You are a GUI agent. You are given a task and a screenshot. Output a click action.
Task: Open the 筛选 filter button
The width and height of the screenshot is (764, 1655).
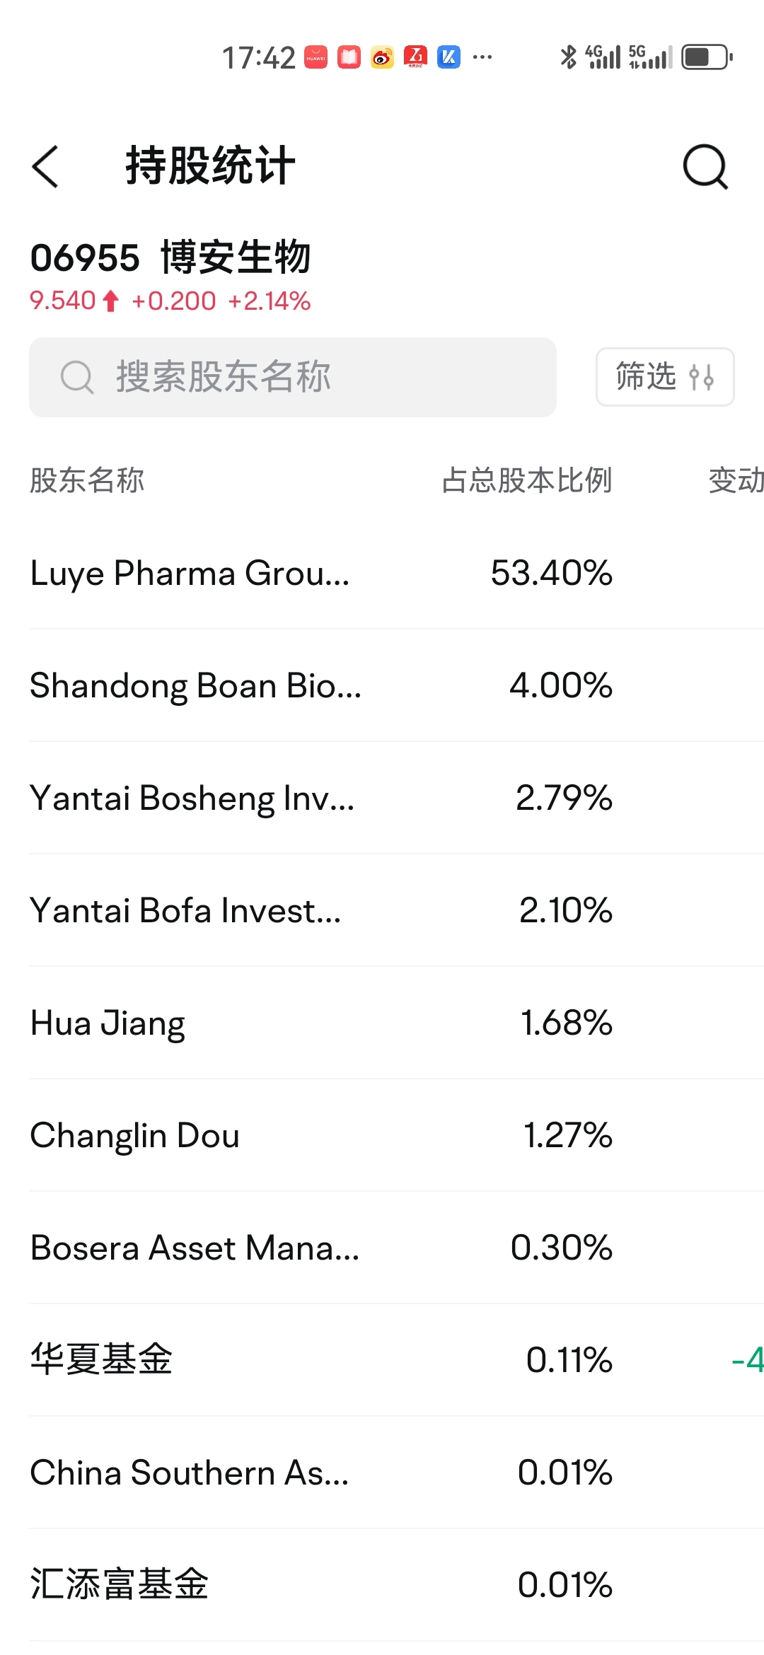click(x=665, y=377)
